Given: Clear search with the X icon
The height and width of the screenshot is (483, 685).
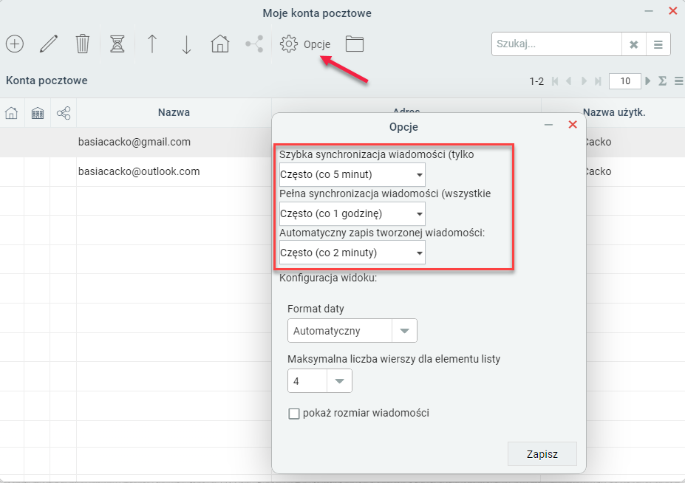Looking at the screenshot, I should 633,44.
